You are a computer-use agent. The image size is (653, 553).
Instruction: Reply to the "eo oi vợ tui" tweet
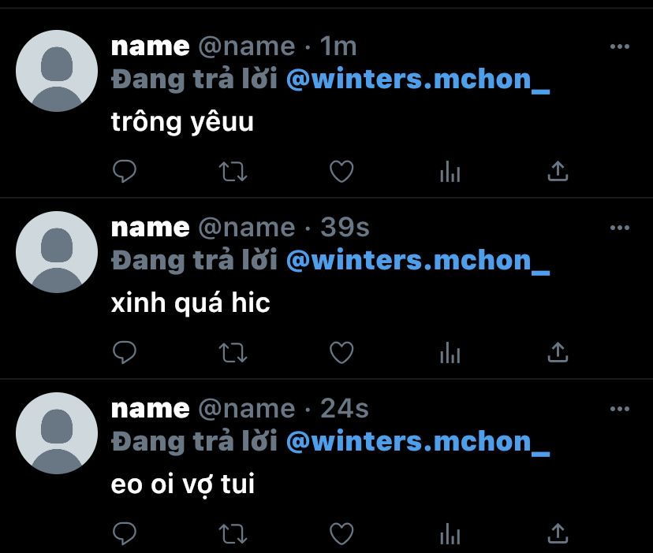point(125,533)
